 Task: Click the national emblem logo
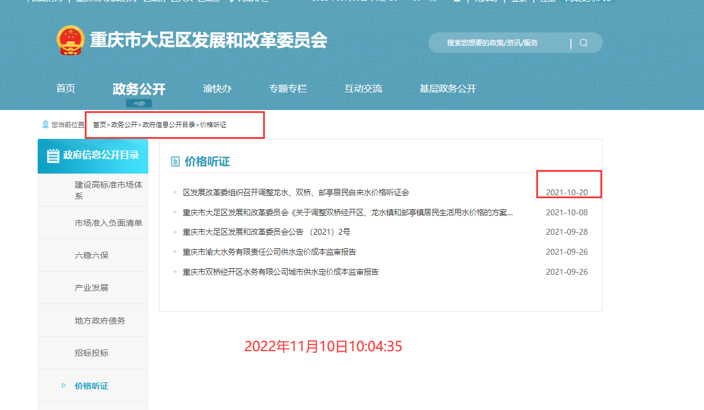pos(71,40)
